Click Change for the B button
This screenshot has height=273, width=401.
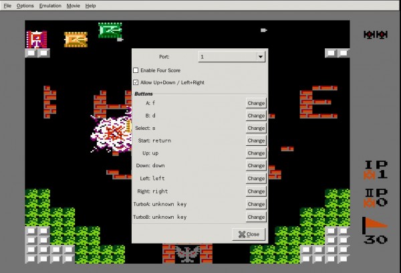(256, 116)
